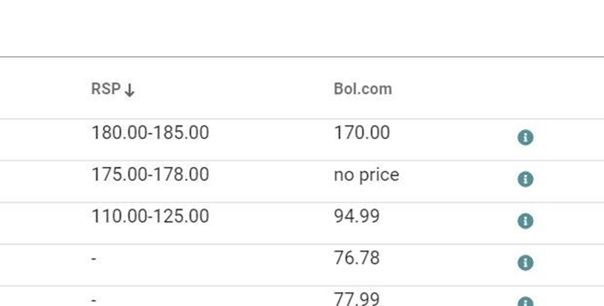Select the 175.00-178.00 RSP cell

150,175
